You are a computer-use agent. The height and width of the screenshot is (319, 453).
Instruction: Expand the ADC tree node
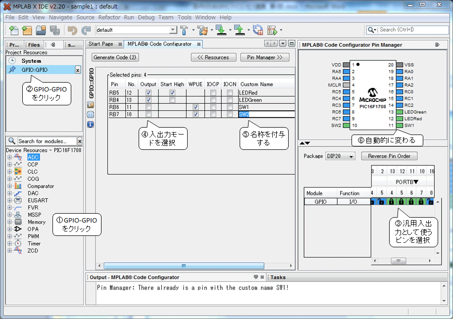tap(9, 157)
